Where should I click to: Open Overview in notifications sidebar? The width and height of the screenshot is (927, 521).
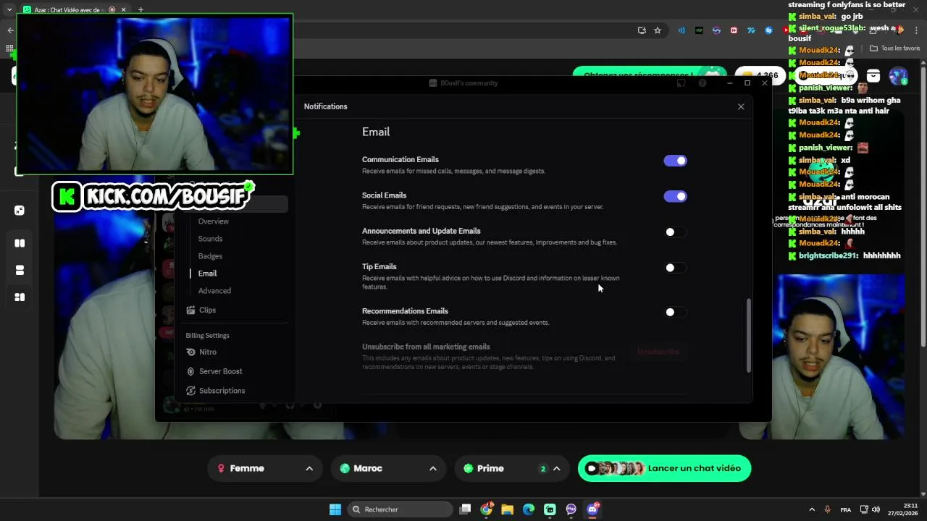click(x=213, y=221)
